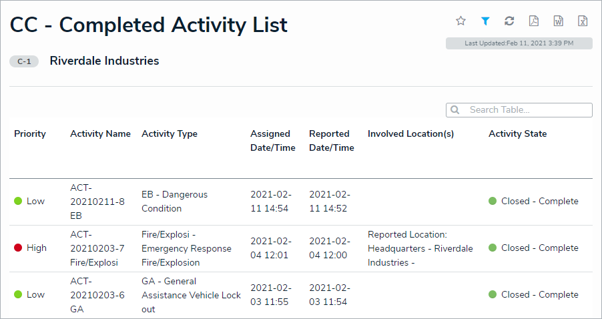602x319 pixels.
Task: Open the report filter options
Action: (485, 21)
